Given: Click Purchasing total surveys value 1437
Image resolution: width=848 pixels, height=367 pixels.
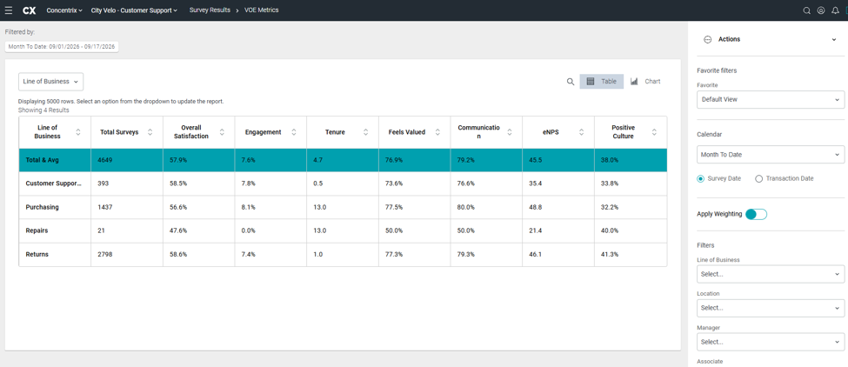Looking at the screenshot, I should pos(105,208).
